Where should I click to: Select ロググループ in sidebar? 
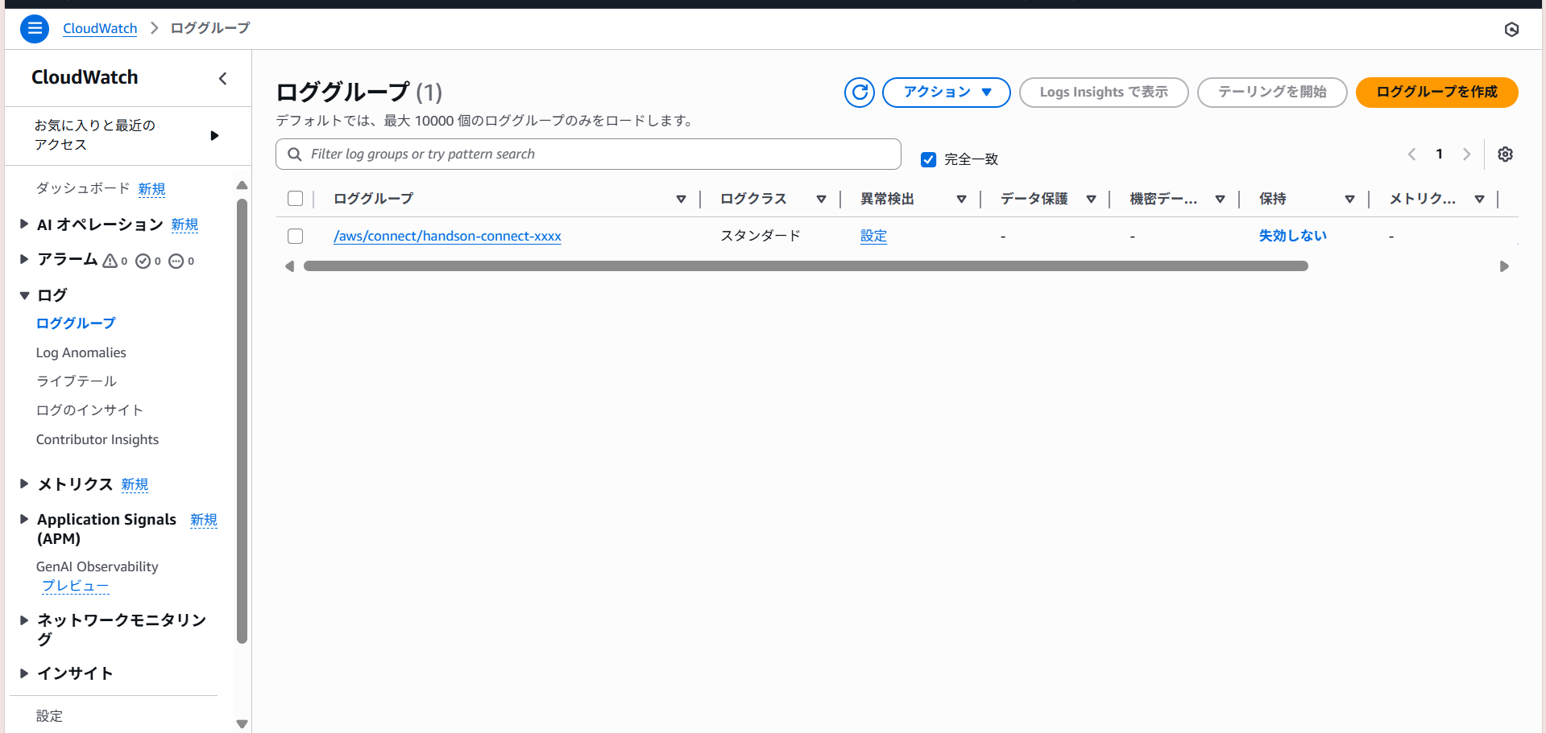pyautogui.click(x=76, y=323)
